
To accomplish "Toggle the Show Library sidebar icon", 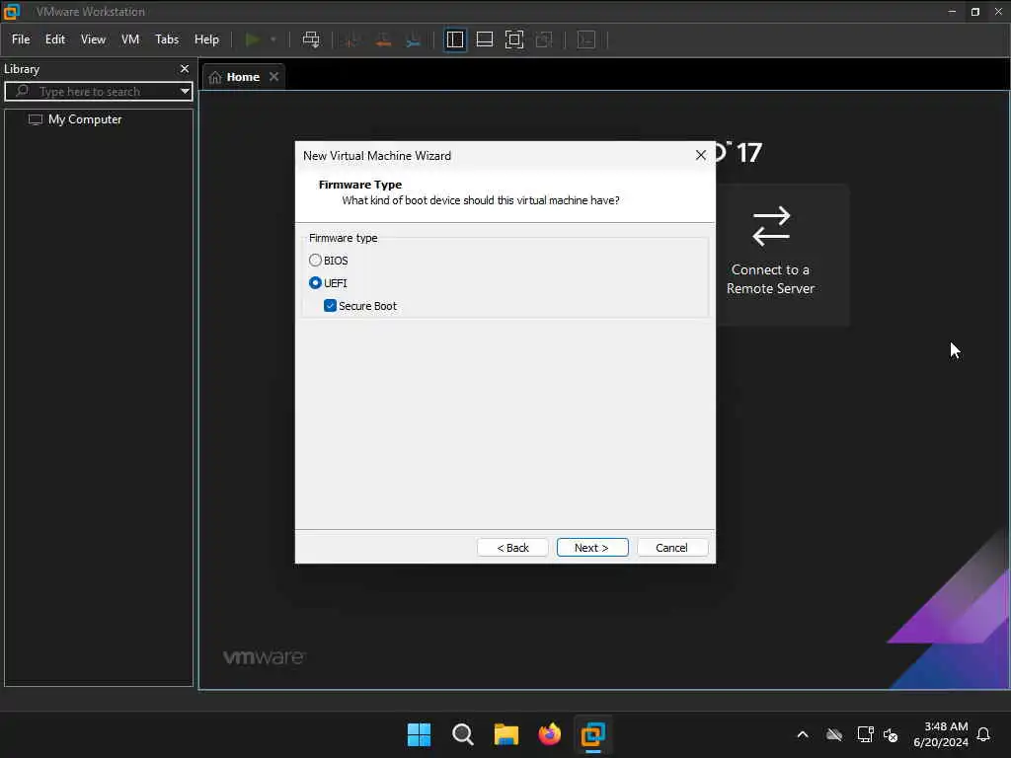I will pyautogui.click(x=454, y=39).
